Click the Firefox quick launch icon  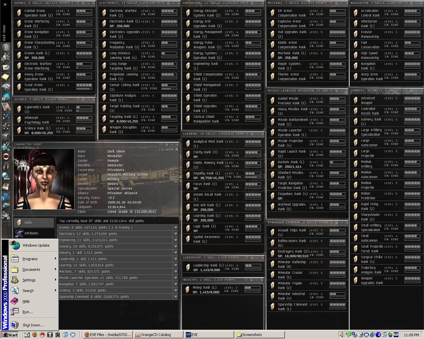click(x=35, y=335)
